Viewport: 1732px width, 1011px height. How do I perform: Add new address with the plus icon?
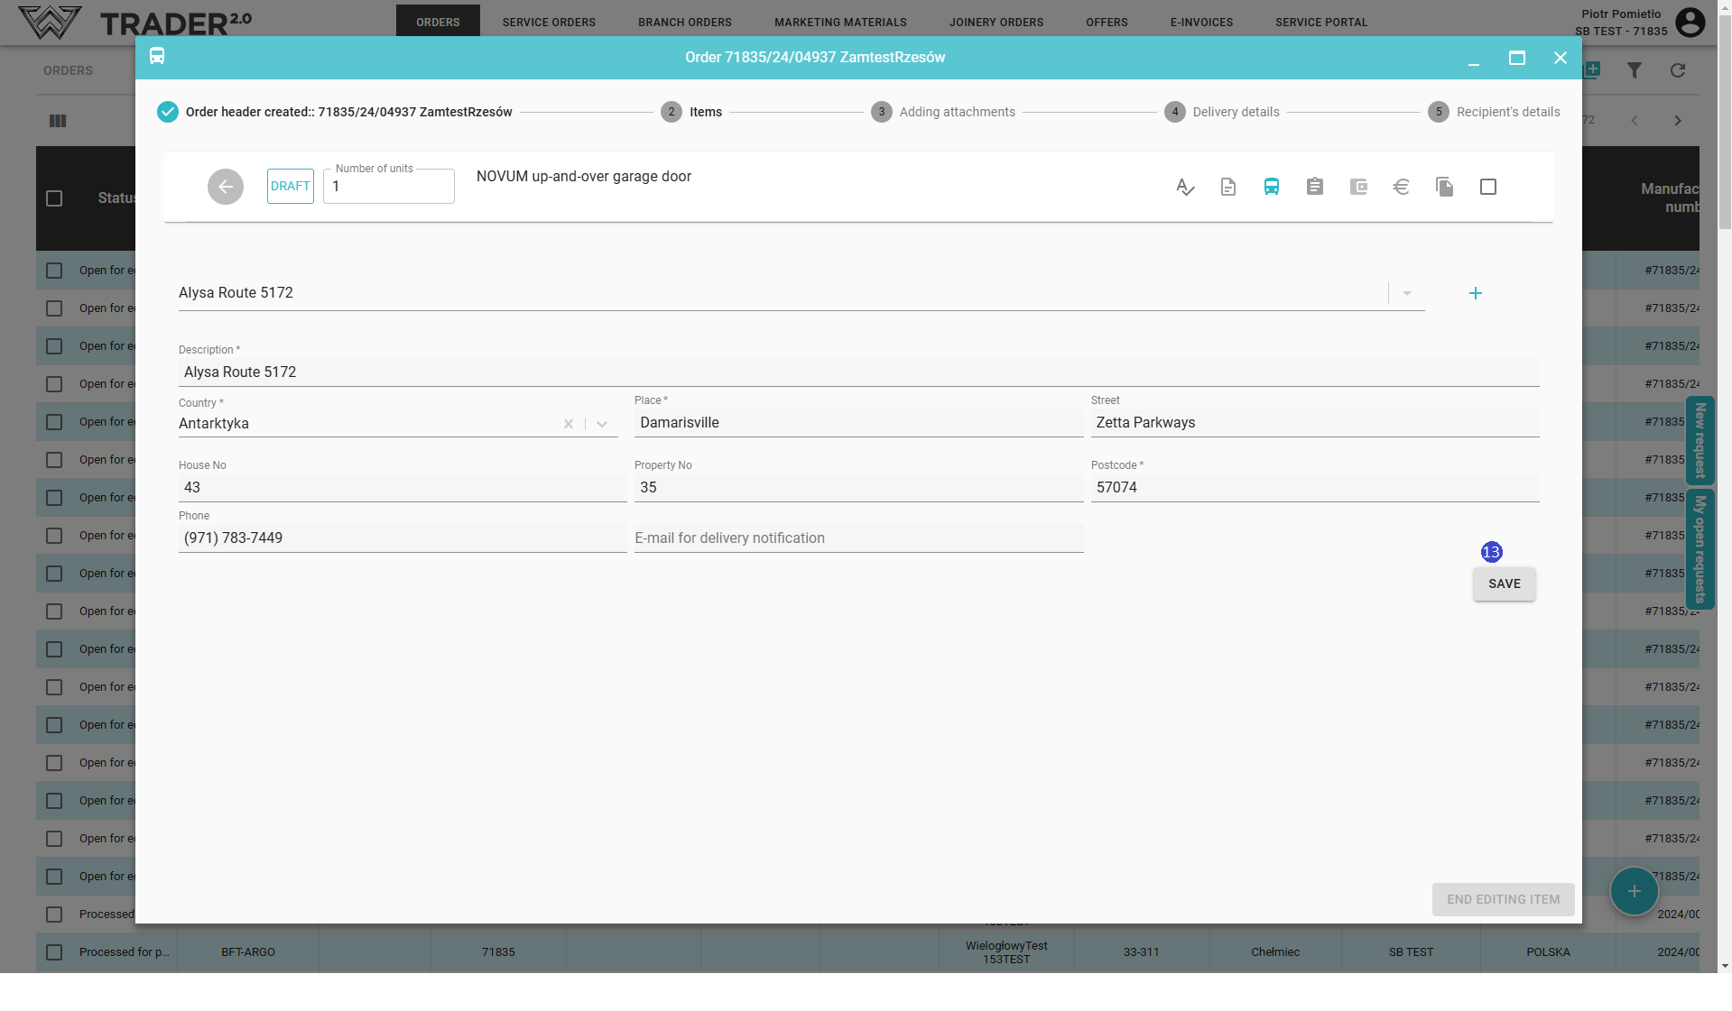click(1476, 293)
